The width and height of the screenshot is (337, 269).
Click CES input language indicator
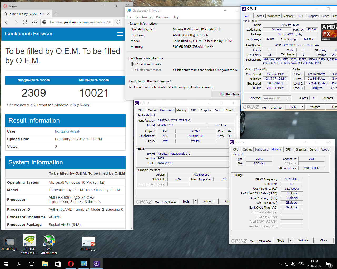(x=301, y=264)
